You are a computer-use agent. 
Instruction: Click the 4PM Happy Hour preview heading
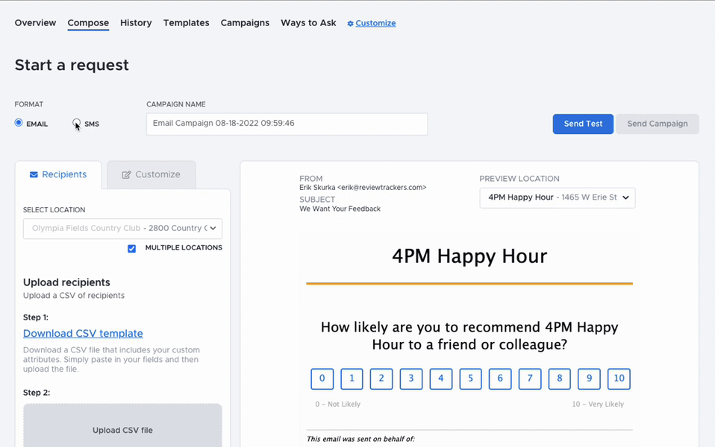pos(469,256)
